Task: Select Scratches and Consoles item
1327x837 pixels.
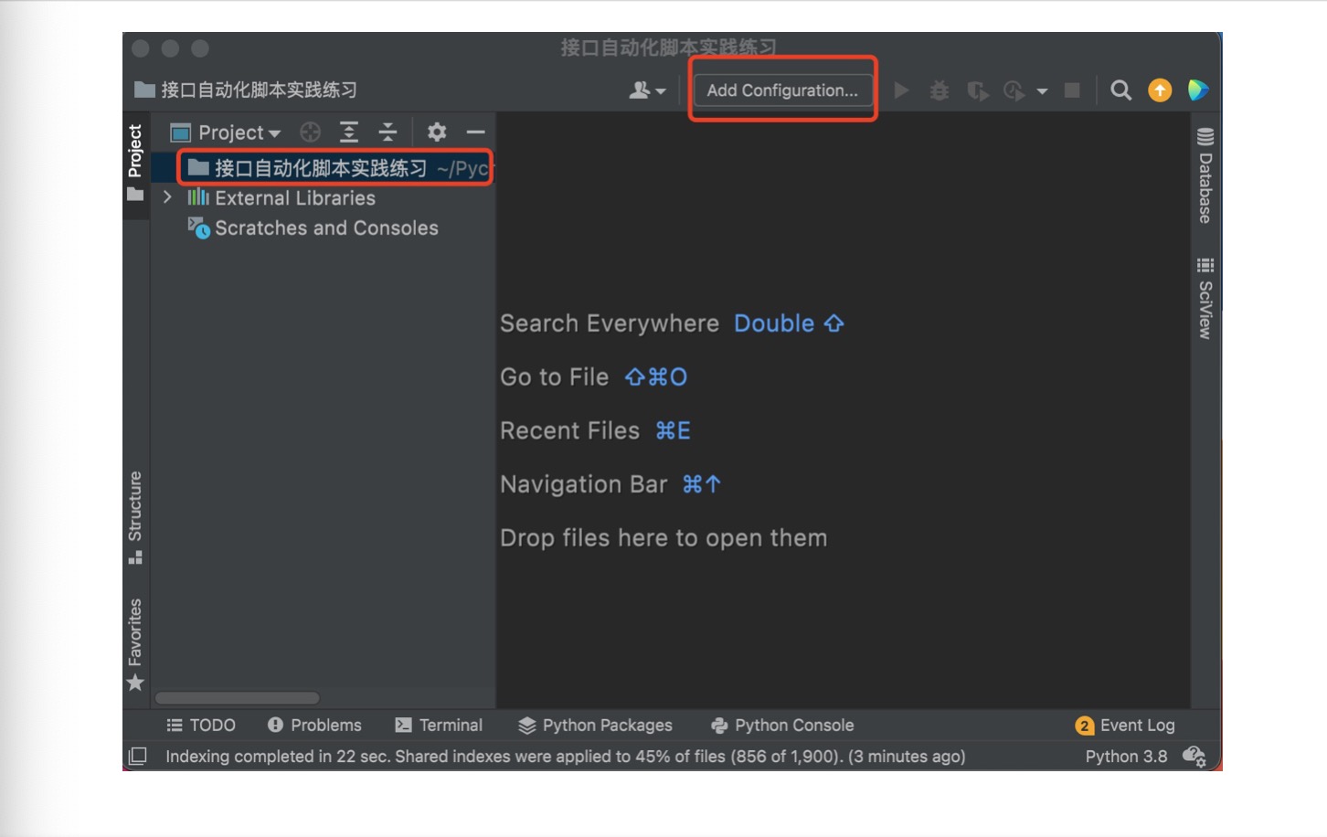Action: [x=313, y=228]
